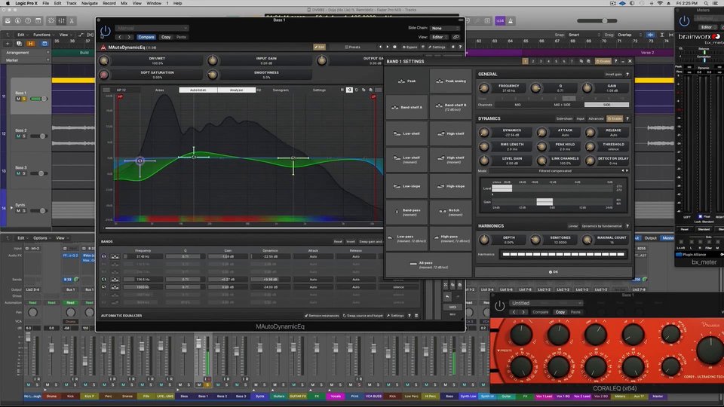Click the OK button in Band 1 Settings
724x407 pixels.
[x=554, y=272]
